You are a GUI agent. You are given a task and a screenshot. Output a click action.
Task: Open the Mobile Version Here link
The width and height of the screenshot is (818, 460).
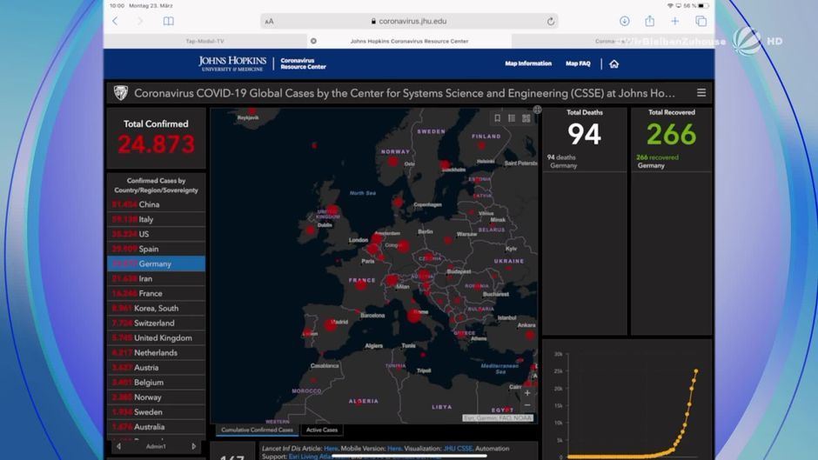[394, 448]
